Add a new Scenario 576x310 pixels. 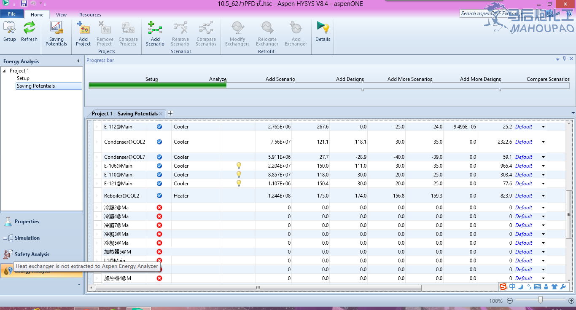[155, 34]
